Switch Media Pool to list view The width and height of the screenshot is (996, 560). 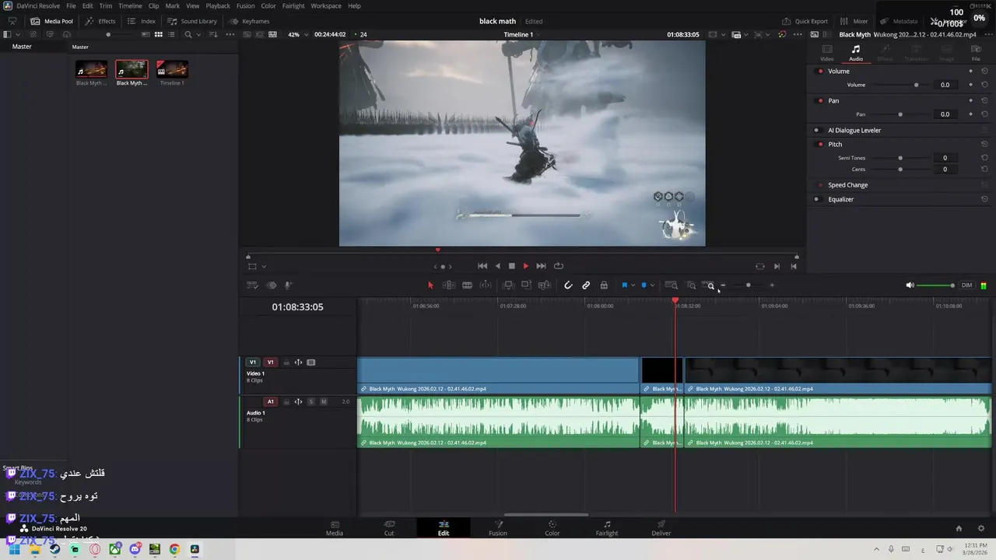pyautogui.click(x=173, y=34)
